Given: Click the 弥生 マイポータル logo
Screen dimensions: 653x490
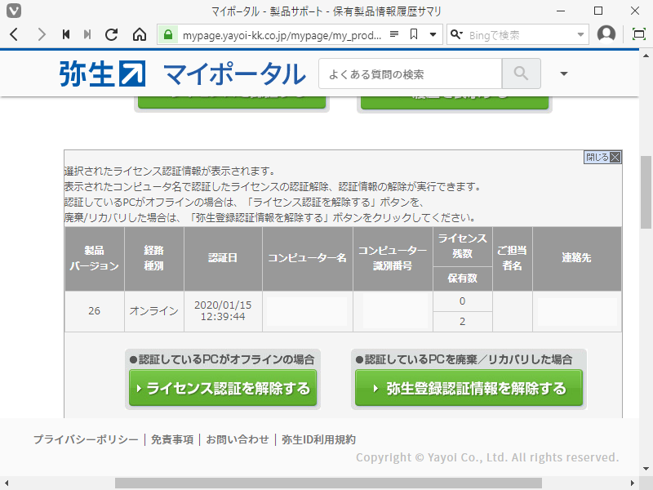Looking at the screenshot, I should (x=182, y=74).
